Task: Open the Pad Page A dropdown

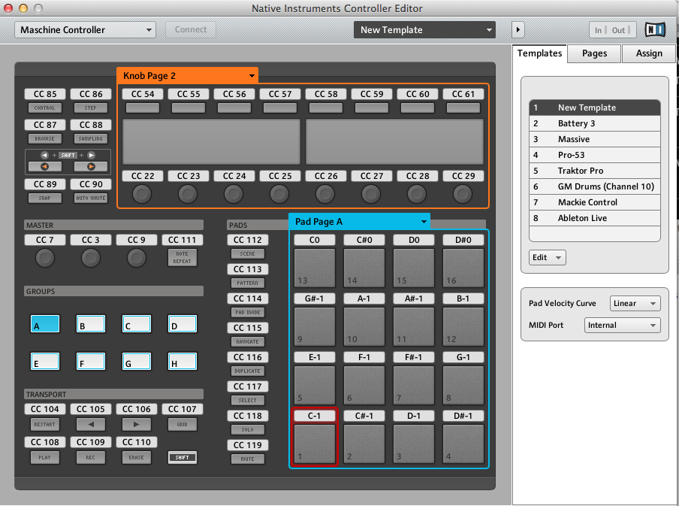Action: click(x=360, y=222)
